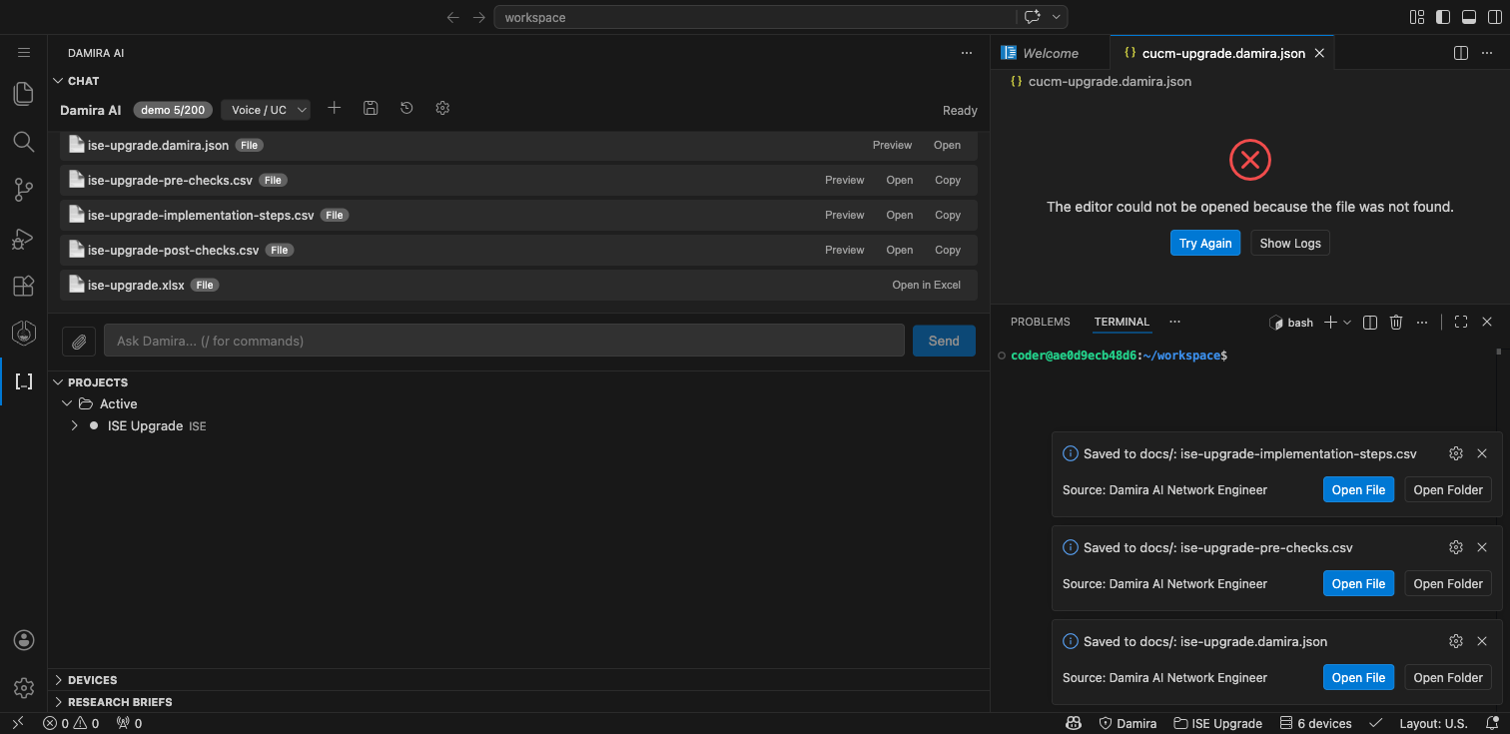The image size is (1510, 734).
Task: Collapse the CHAT section
Action: point(58,81)
